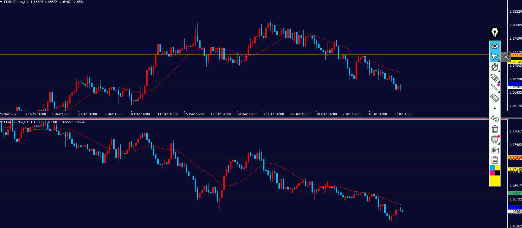The height and width of the screenshot is (228, 522).
Task: Click the clipboard icon in the toolbar
Action: tap(495, 160)
